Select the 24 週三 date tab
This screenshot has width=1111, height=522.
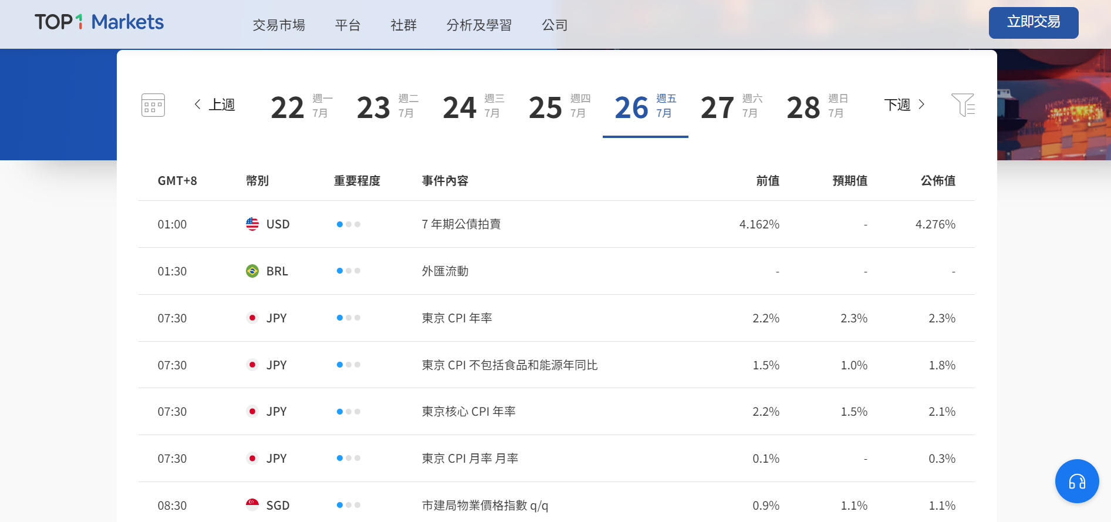(474, 107)
